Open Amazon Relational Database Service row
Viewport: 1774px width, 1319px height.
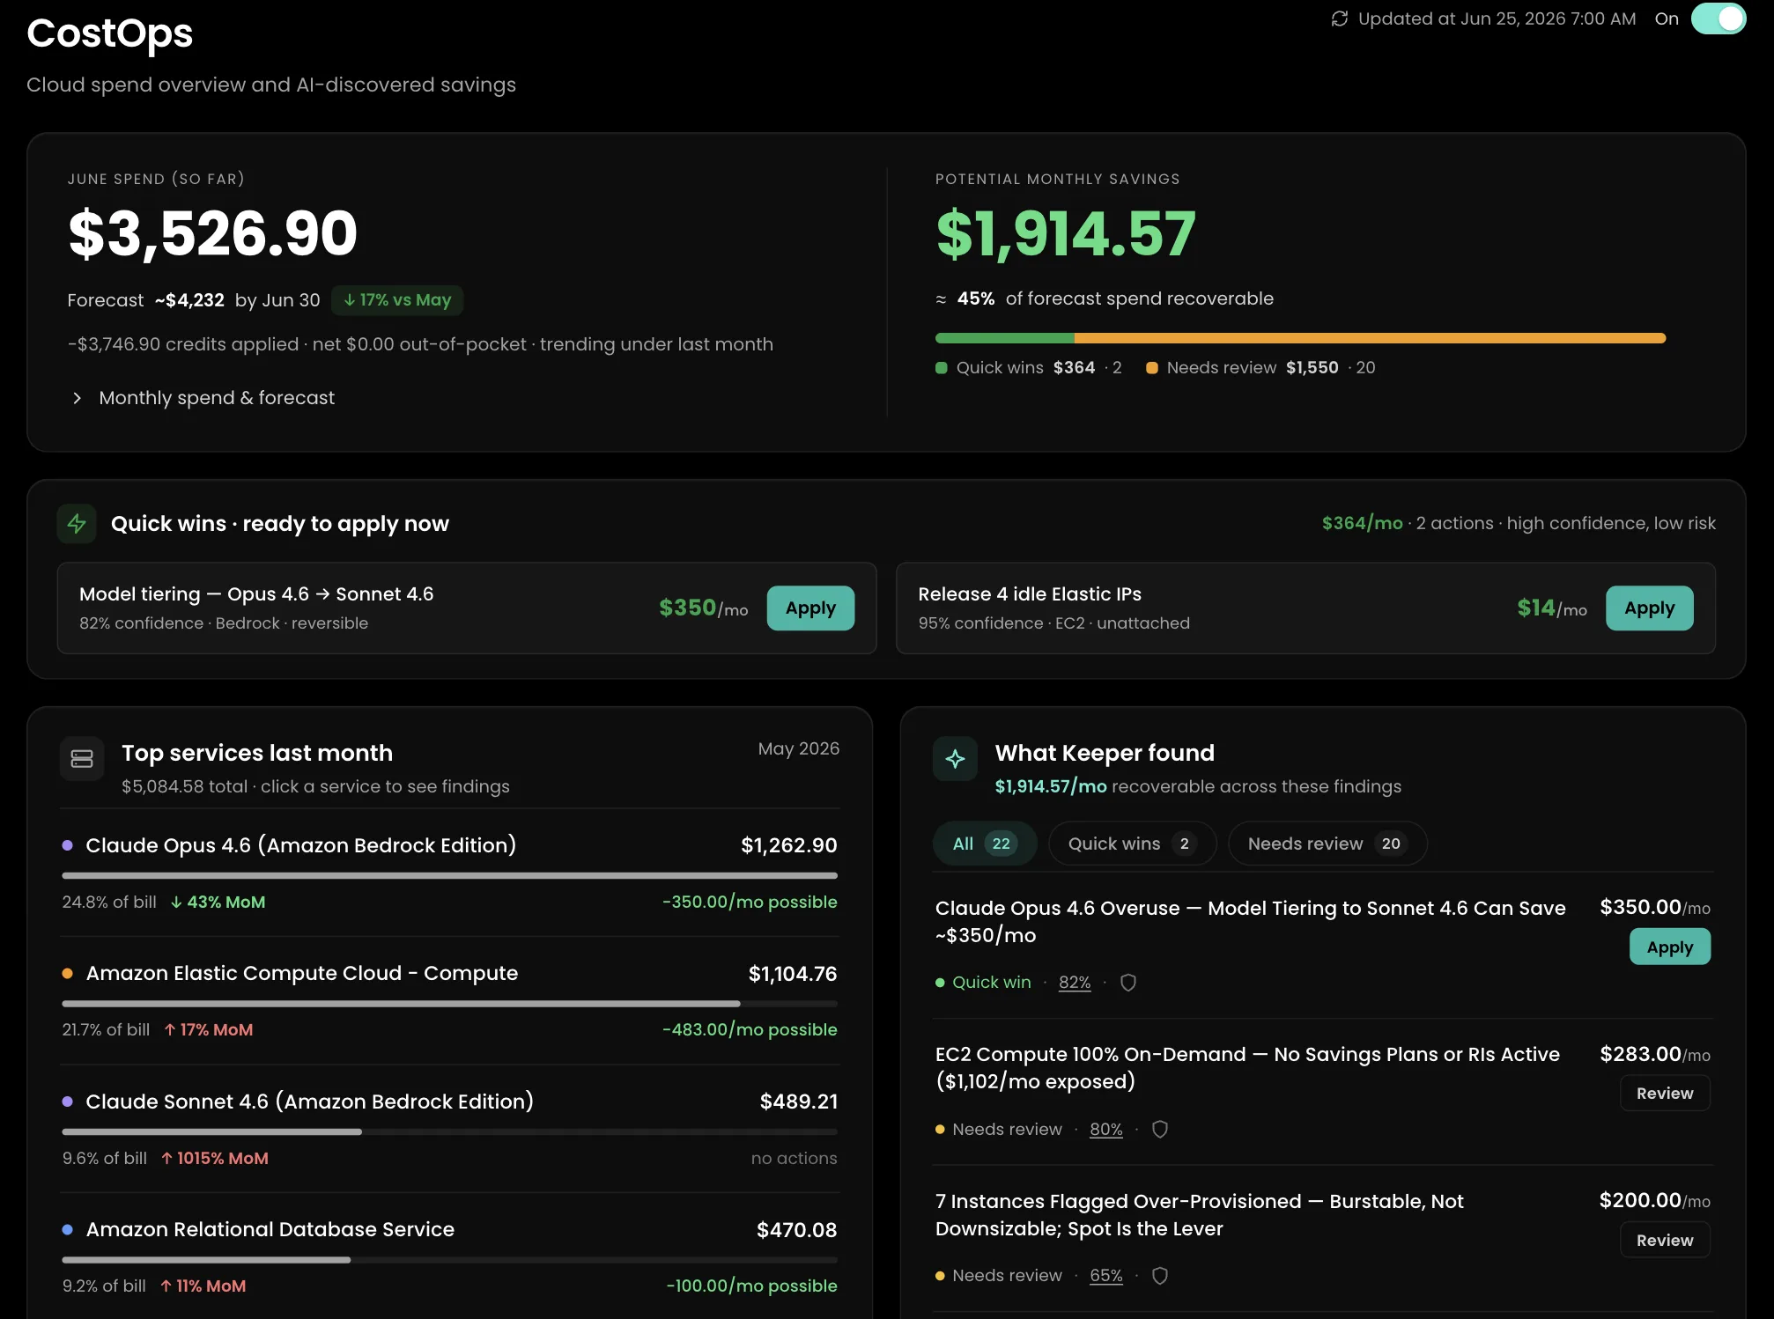[449, 1256]
